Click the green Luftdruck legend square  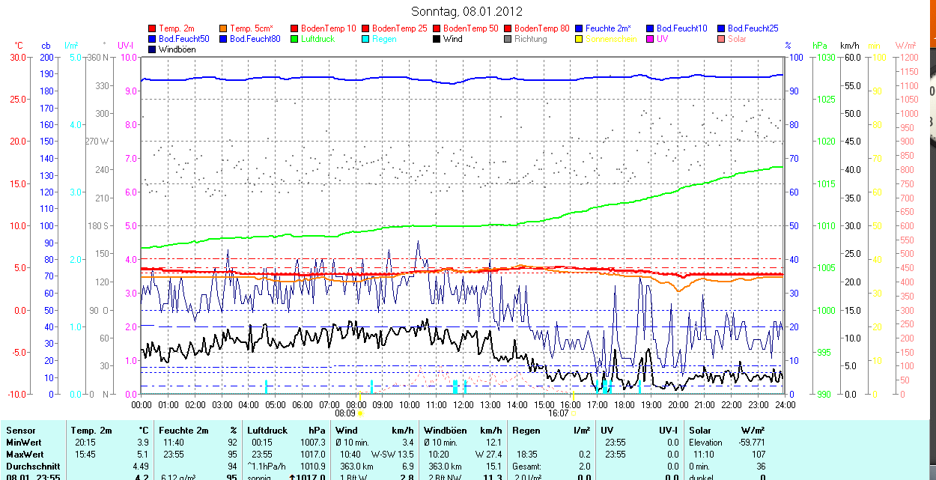pyautogui.click(x=294, y=39)
